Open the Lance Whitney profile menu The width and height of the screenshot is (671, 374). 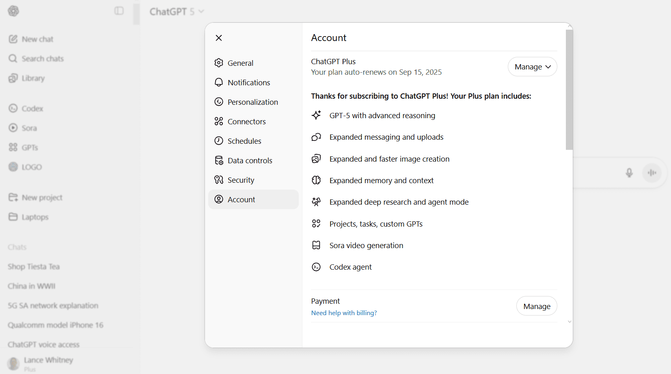pos(41,363)
